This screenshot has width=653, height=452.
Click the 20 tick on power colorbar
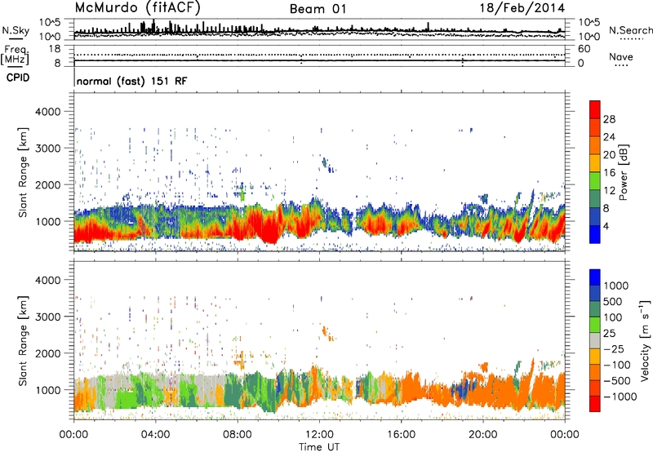point(609,155)
